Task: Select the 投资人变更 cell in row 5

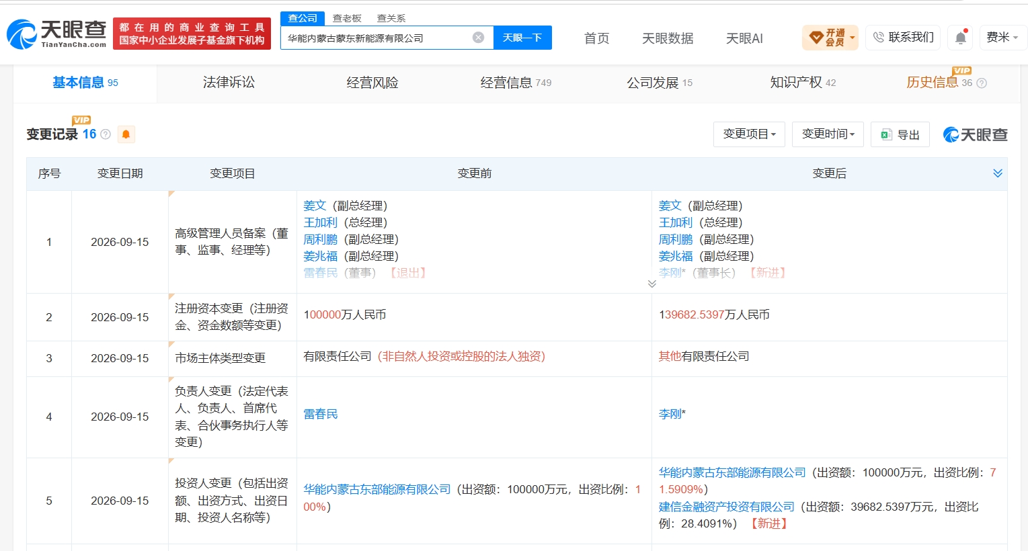Action: pos(232,501)
